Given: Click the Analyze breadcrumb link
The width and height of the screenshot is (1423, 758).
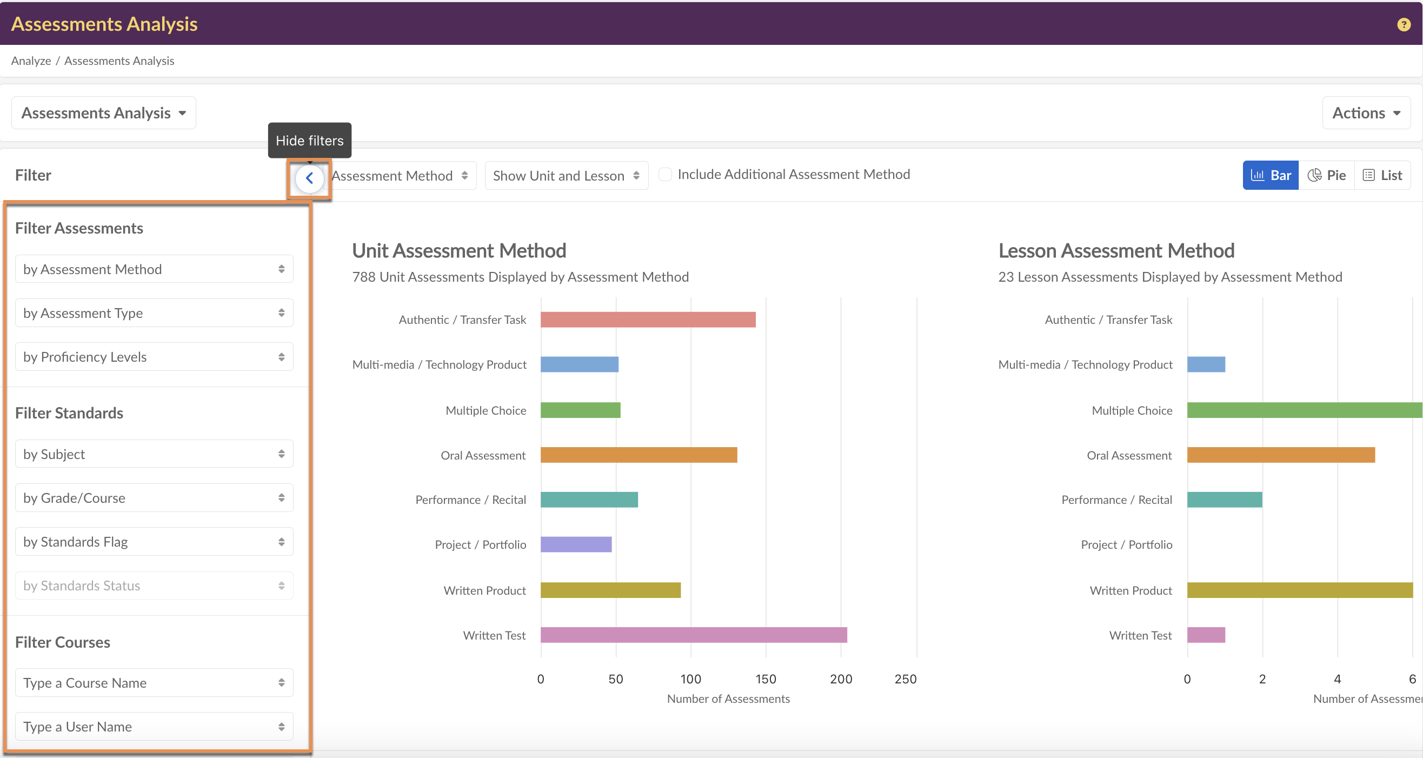Looking at the screenshot, I should click(x=31, y=61).
